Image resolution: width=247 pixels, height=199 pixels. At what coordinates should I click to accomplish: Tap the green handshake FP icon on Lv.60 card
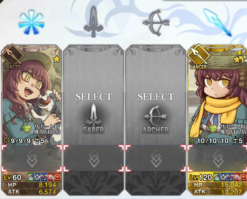[x=27, y=129]
